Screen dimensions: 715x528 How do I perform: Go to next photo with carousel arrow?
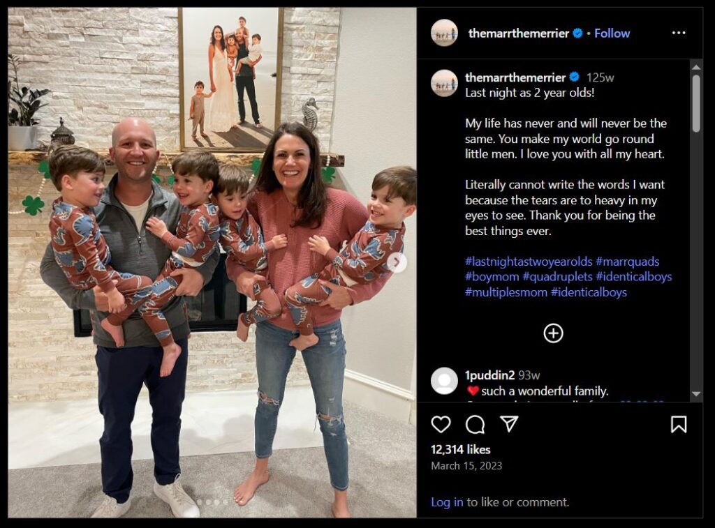coord(397,262)
